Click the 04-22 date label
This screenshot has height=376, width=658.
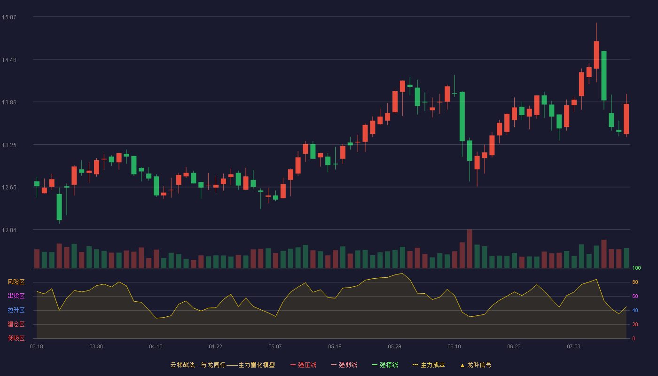(x=215, y=346)
